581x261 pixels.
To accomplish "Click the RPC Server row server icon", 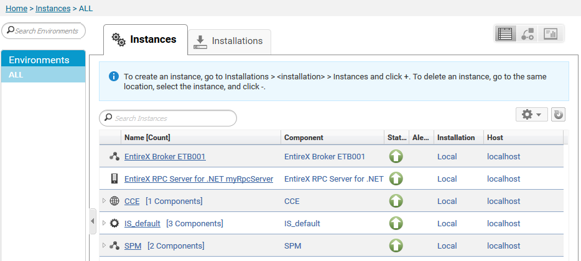I will (114, 179).
